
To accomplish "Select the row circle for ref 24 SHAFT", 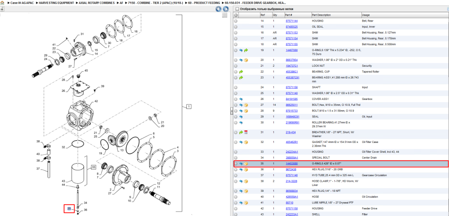I will pyautogui.click(x=236, y=87).
